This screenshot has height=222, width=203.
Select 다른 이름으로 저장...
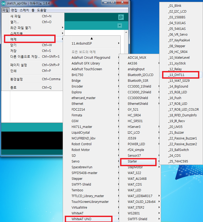[x=33, y=57]
